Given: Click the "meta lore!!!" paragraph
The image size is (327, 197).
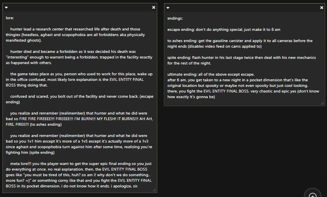Looking at the screenshot, I should coord(80,175).
